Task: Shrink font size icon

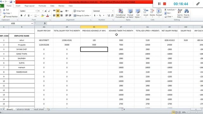Action: pyautogui.click(x=49, y=11)
